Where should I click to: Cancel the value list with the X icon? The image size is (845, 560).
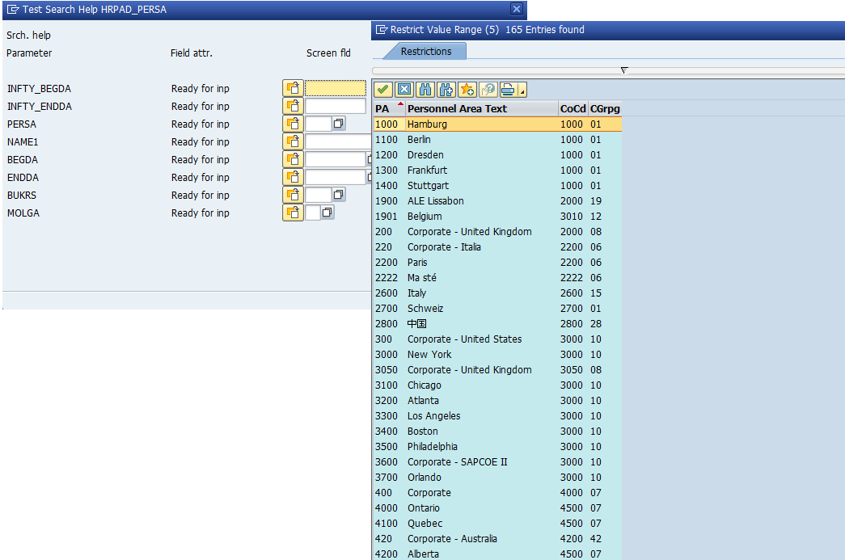[x=404, y=90]
